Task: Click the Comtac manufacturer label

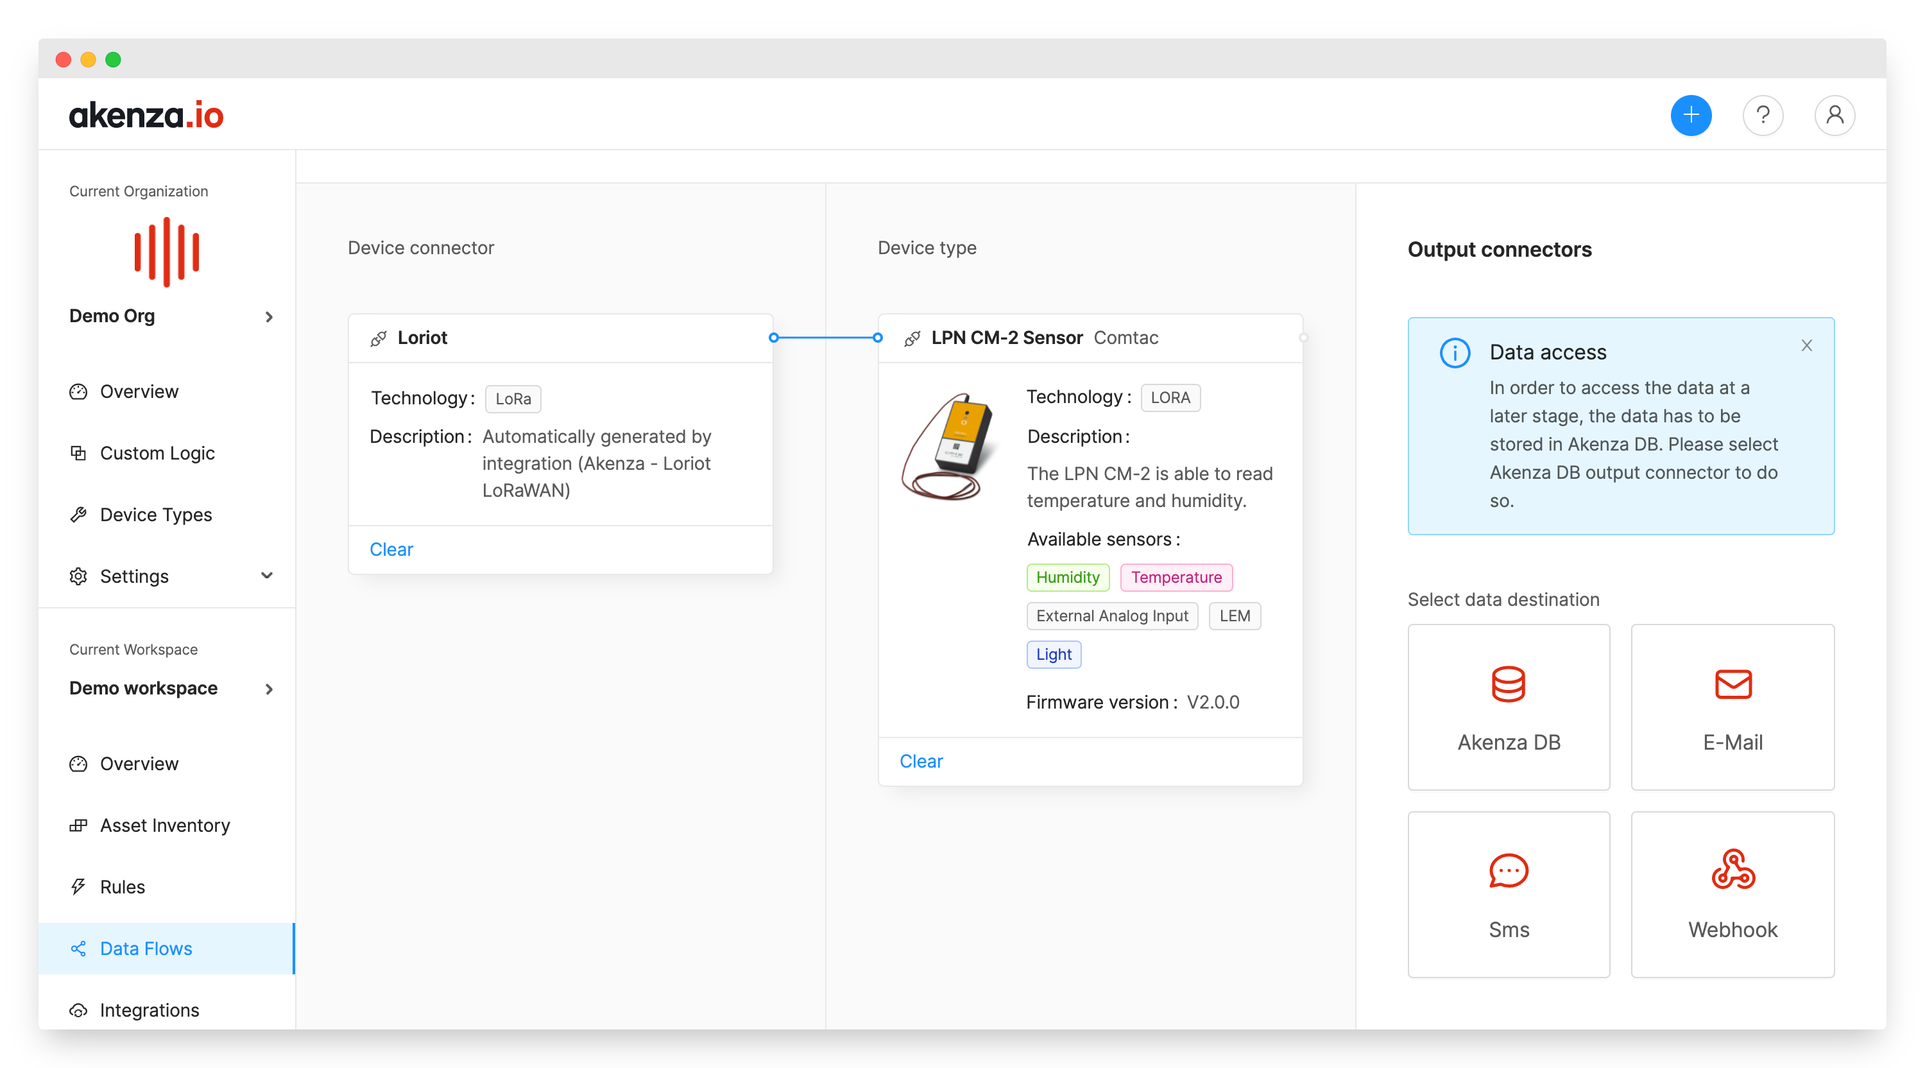Action: [x=1125, y=338]
